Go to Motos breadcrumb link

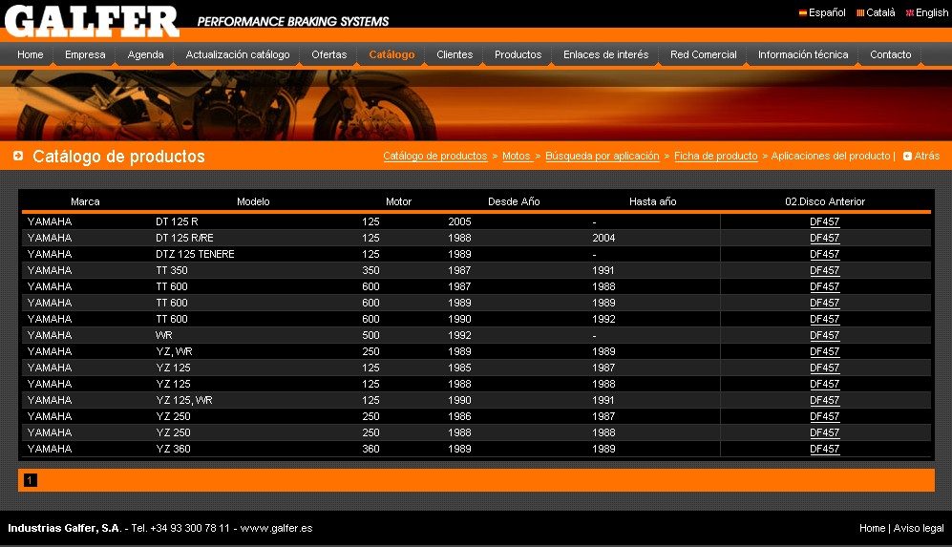point(517,156)
